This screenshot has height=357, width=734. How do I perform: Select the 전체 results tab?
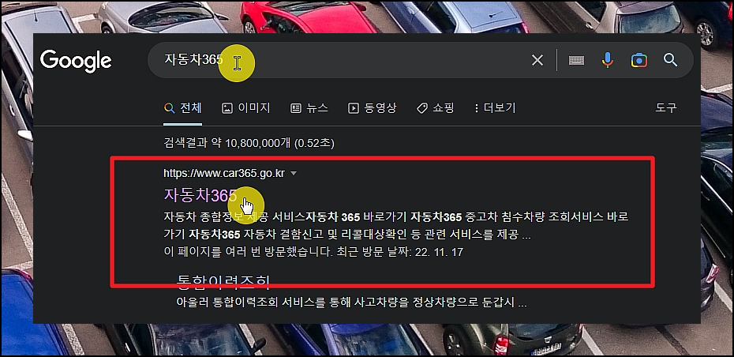[x=182, y=108]
